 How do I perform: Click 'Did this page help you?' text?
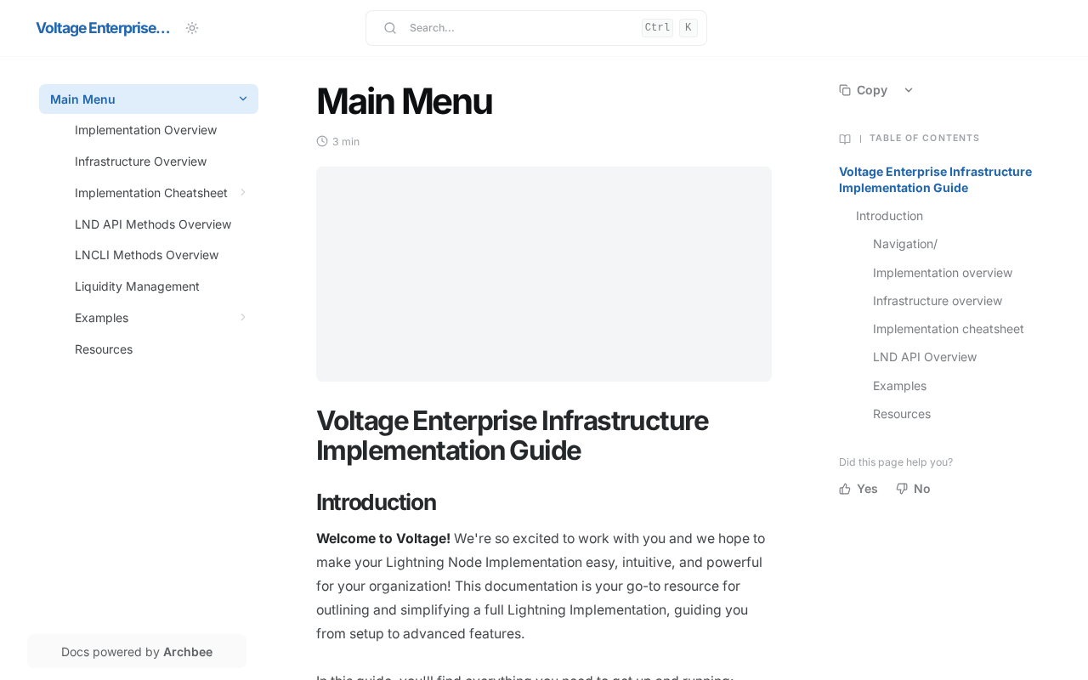tap(896, 462)
